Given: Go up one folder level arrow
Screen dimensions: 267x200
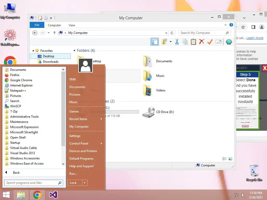Looking at the screenshot, I should pyautogui.click(x=54, y=33).
